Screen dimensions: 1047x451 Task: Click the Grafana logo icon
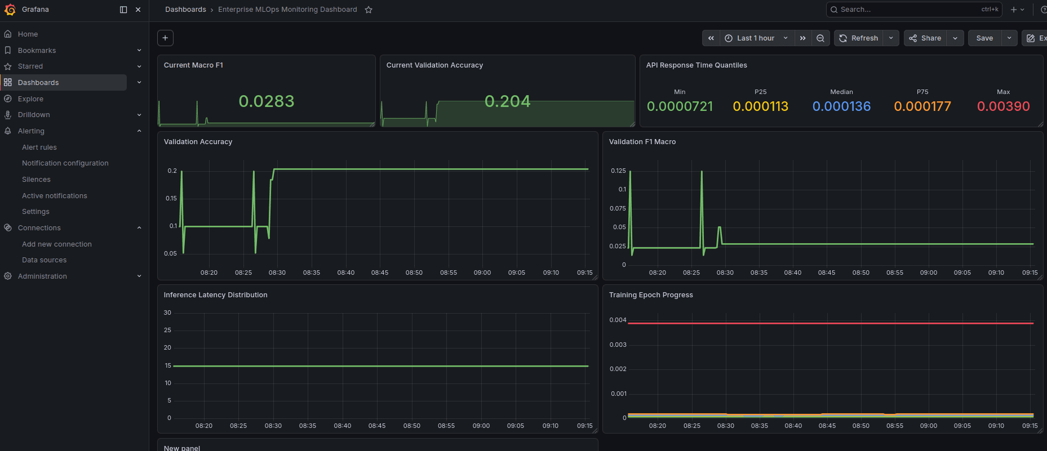pos(10,10)
